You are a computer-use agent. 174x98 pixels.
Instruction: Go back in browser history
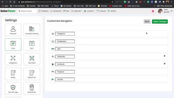pos(3,2)
